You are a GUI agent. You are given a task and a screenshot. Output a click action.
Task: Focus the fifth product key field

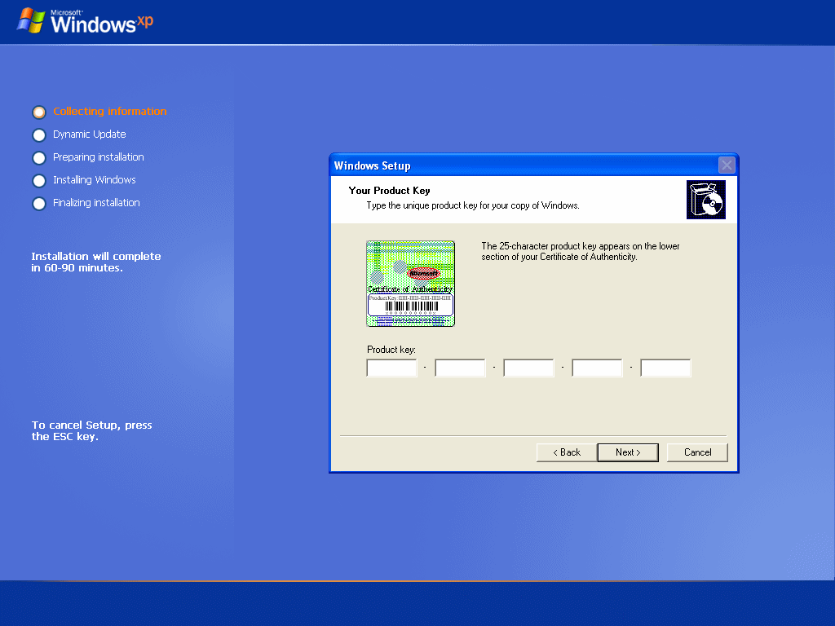point(665,368)
